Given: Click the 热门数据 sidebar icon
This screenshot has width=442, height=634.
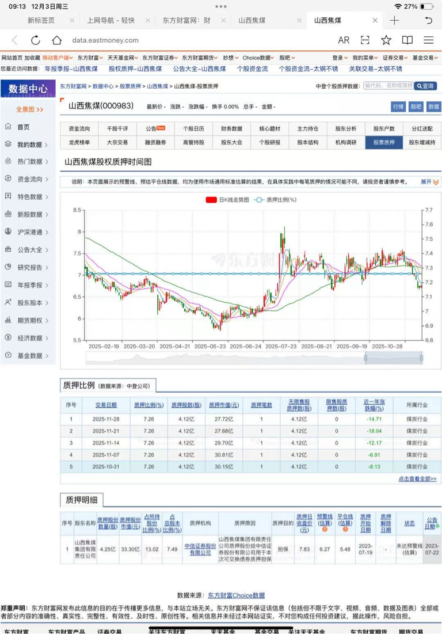Looking at the screenshot, I should click(8, 161).
